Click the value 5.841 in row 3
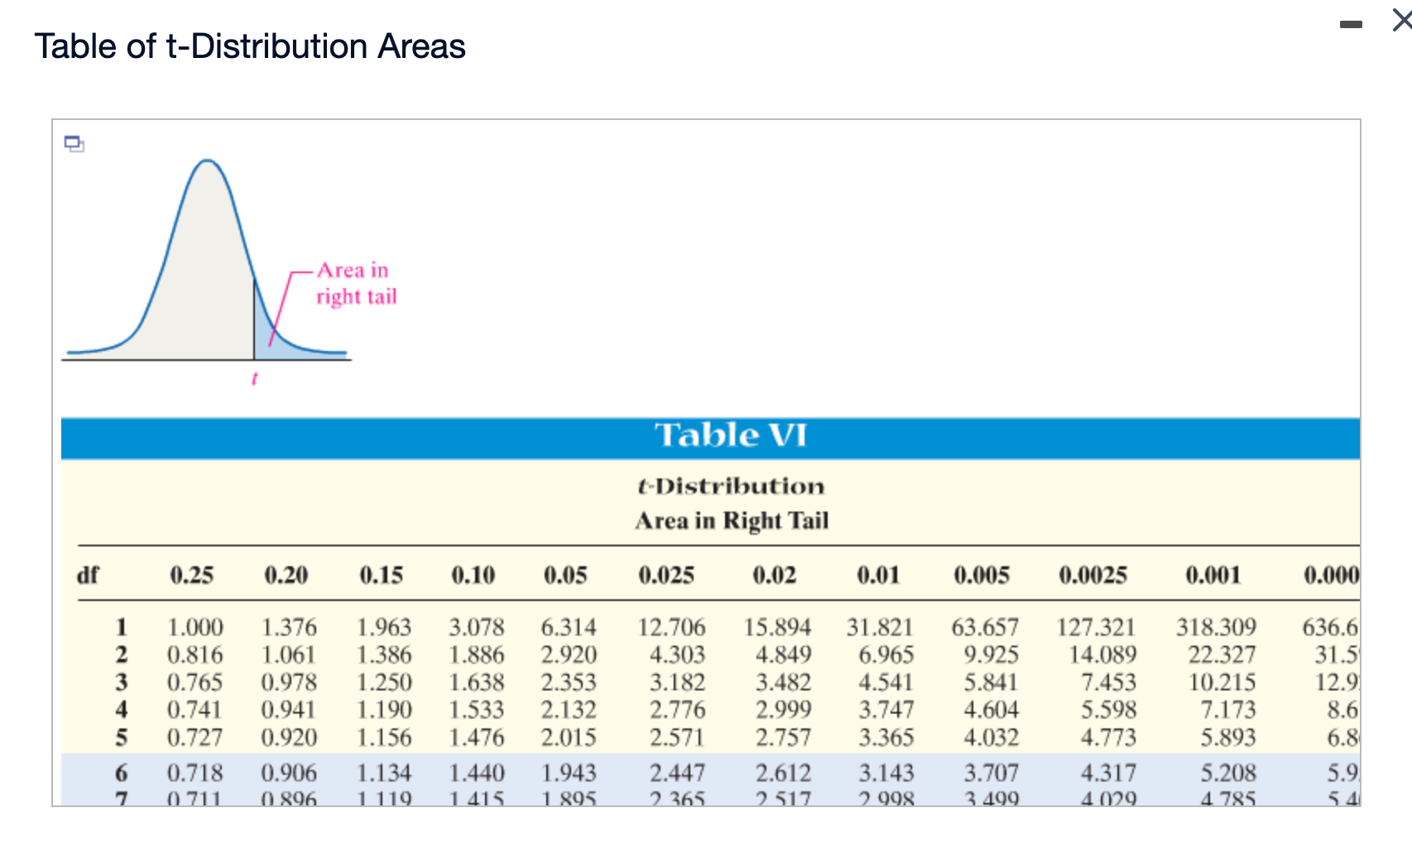Viewport: 1412px width, 846px height. point(991,682)
